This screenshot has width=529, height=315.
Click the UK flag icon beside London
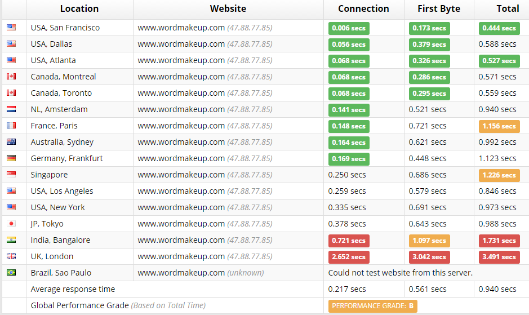[x=11, y=256]
